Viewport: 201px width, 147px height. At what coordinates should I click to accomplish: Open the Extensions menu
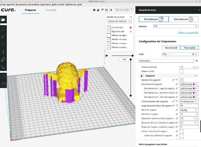click(45, 5)
